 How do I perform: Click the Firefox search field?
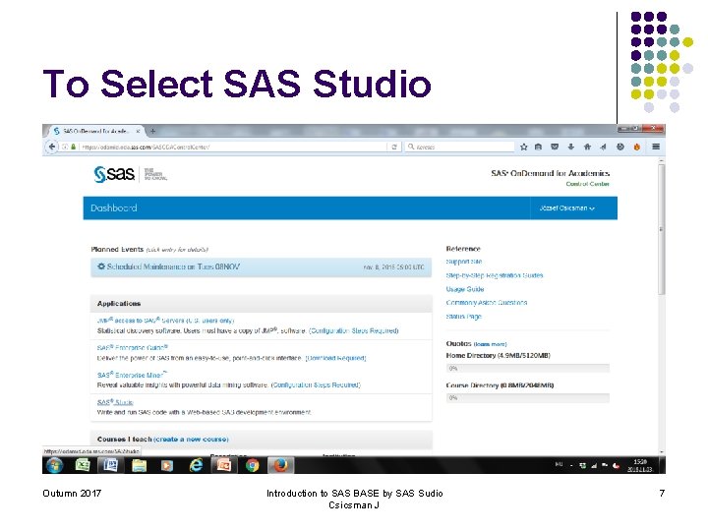tap(459, 147)
